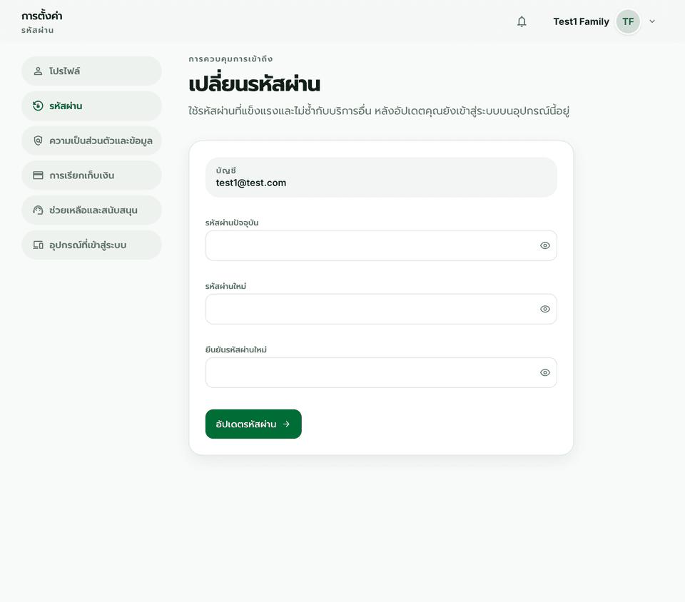Click the privacy shield icon in sidebar

tap(38, 141)
